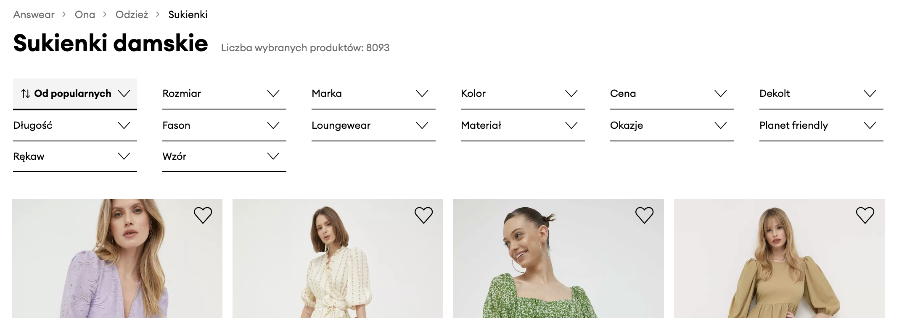
Task: Open the Planet friendly filter
Action: [x=821, y=125]
